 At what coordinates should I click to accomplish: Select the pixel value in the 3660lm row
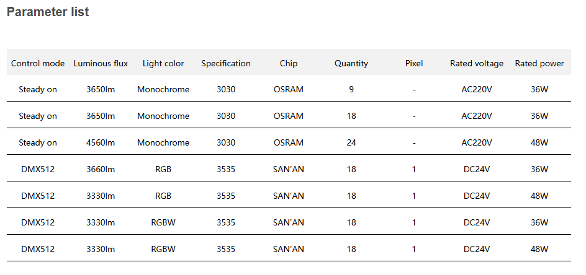point(414,169)
